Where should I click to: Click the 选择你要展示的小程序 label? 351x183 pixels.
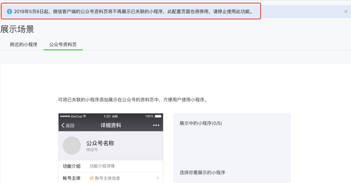tap(202, 173)
